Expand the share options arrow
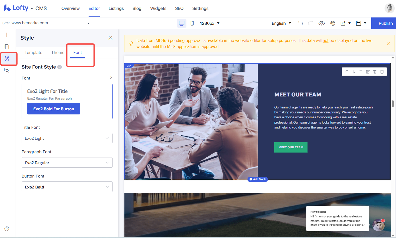The width and height of the screenshot is (396, 238). click(349, 23)
